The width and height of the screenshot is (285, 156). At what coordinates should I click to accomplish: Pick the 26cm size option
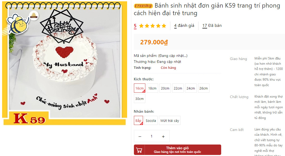[x=203, y=88]
